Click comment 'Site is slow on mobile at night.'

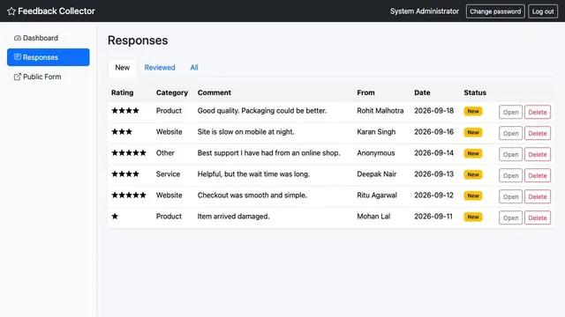[245, 132]
